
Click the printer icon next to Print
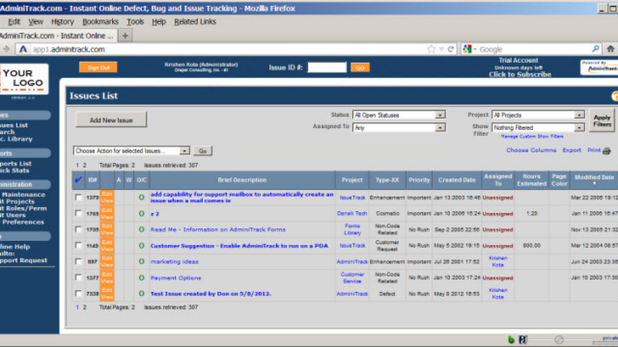pyautogui.click(x=606, y=150)
